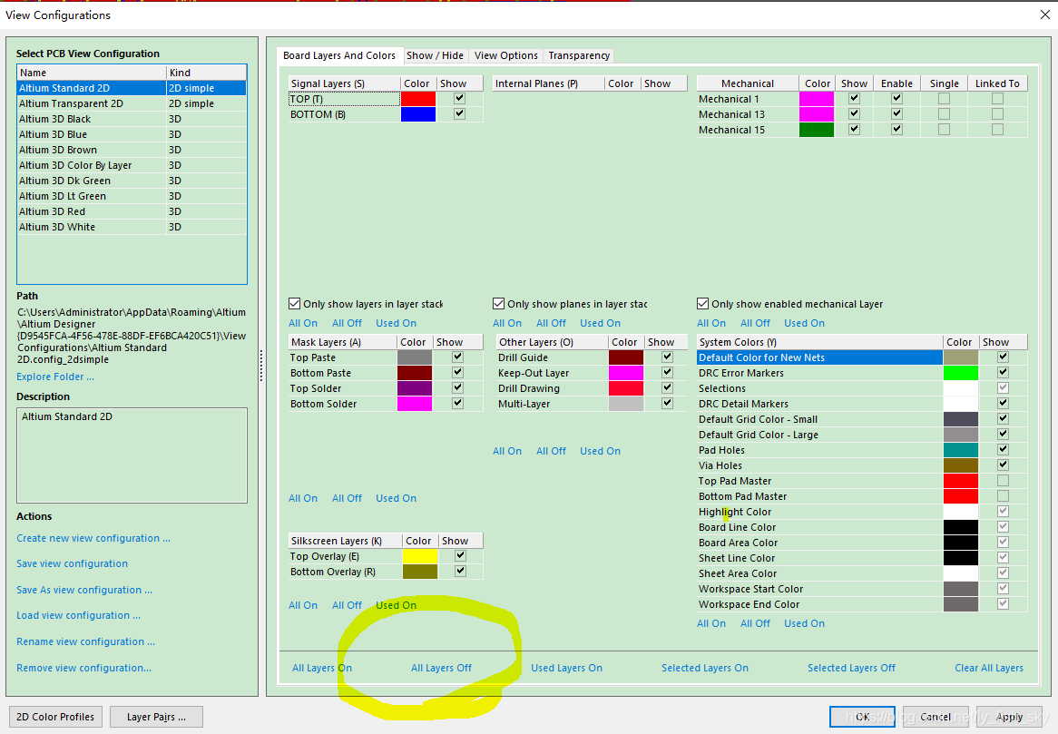Click the Bottom Overlay olive swatch
This screenshot has height=734, width=1058.
[x=420, y=573]
